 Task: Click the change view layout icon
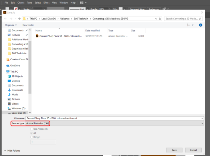point(188,25)
